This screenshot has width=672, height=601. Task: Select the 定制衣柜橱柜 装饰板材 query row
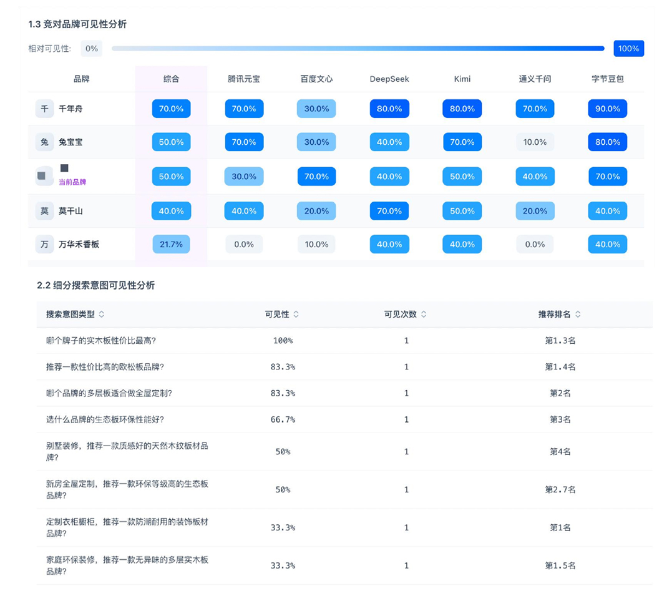344,528
